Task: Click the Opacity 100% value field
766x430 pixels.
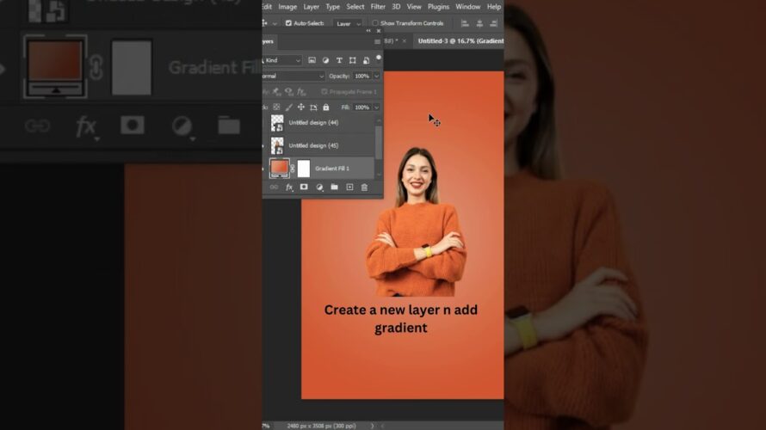Action: tap(362, 77)
